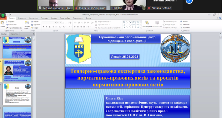The image size is (222, 118).
Task: Toggle bold (Ж) formatting
Action: 43,27
